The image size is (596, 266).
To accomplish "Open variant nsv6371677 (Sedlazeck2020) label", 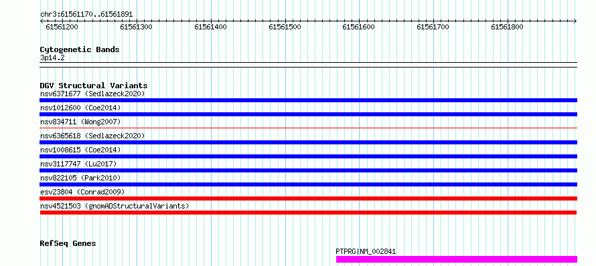I will [92, 94].
